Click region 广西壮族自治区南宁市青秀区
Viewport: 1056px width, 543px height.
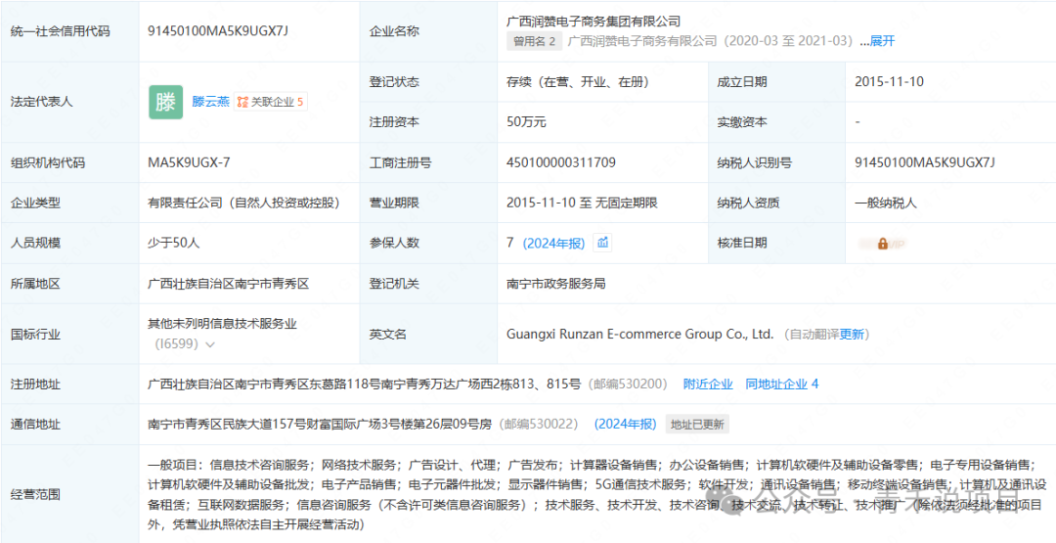pyautogui.click(x=228, y=284)
